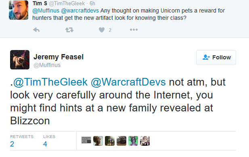The width and height of the screenshot is (249, 157).
Task: Open sixth liker avatar, sketched figure
Action: point(145,141)
